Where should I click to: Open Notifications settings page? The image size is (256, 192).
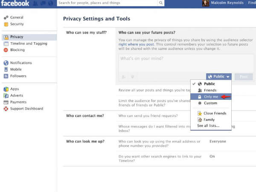tap(21, 63)
